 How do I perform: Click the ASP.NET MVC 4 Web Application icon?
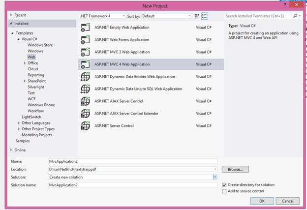(86, 64)
